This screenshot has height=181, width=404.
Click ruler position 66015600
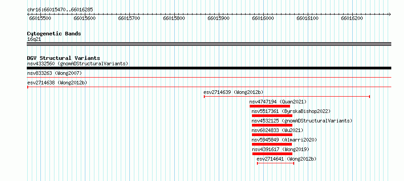click(84, 18)
